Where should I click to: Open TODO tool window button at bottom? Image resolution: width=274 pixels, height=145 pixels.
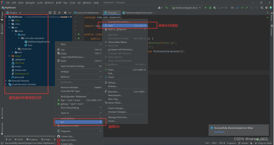point(19,139)
